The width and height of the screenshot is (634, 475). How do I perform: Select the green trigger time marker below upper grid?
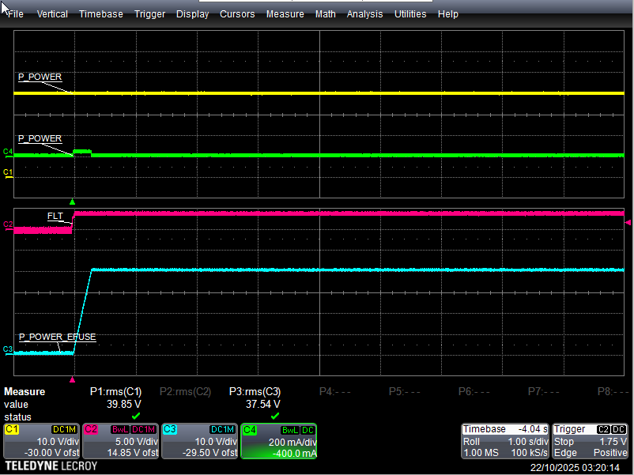click(73, 202)
